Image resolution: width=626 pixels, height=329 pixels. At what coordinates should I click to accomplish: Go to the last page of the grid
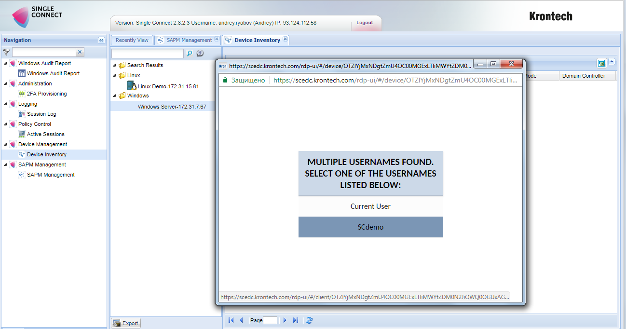pos(296,320)
